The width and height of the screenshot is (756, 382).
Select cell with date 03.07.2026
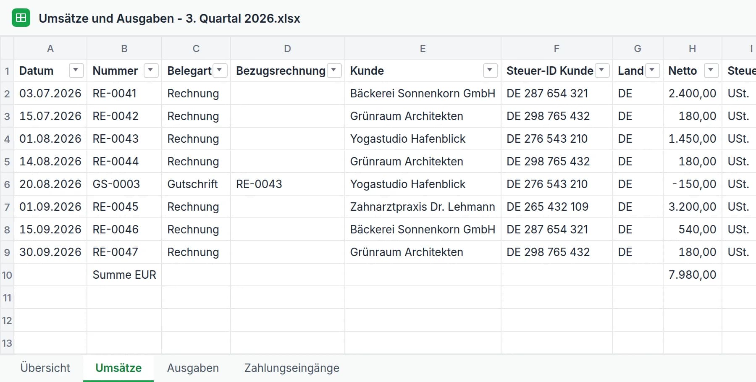coord(50,93)
